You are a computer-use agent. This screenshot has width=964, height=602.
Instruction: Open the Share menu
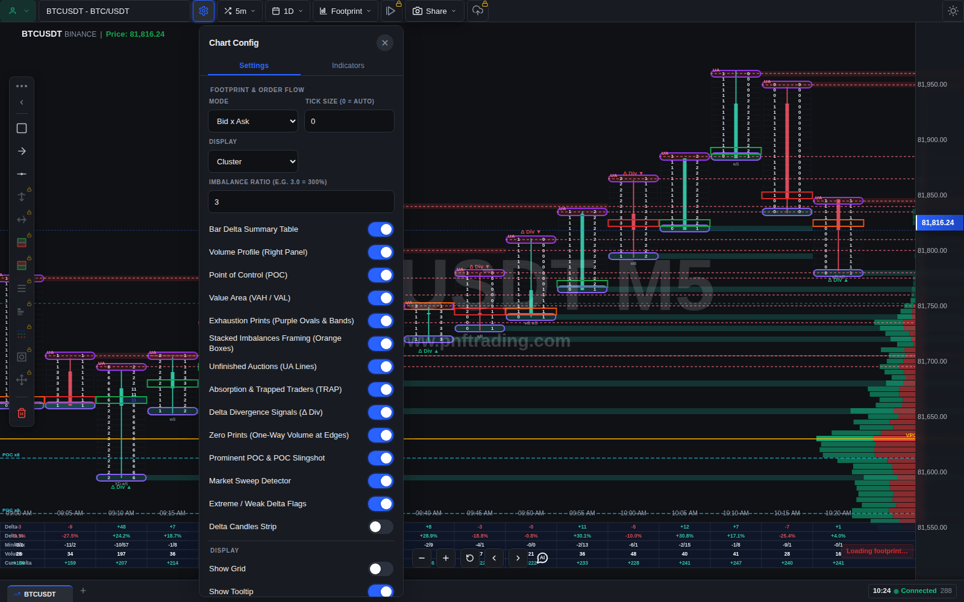[x=434, y=11]
